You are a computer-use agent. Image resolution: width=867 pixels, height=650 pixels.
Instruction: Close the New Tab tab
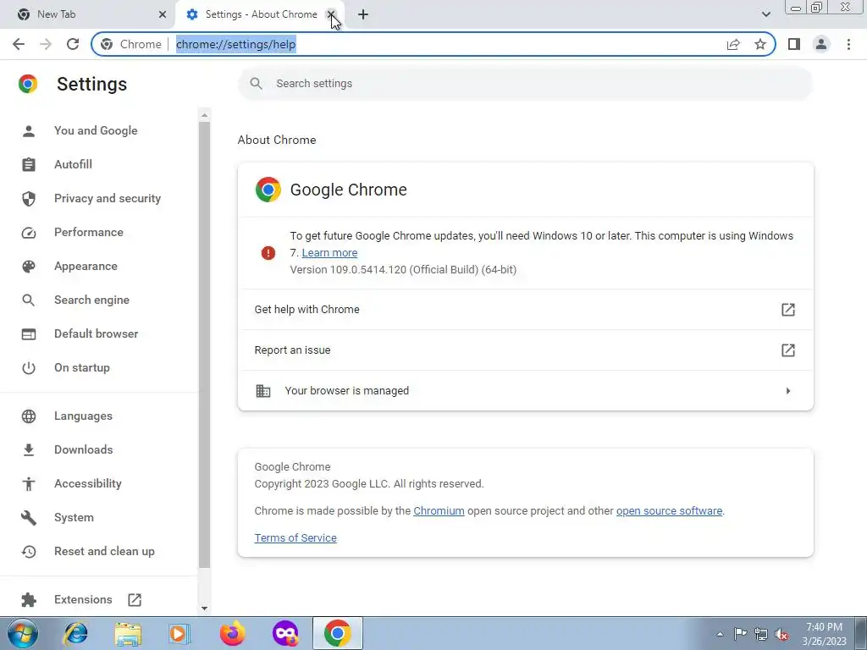[x=162, y=14]
